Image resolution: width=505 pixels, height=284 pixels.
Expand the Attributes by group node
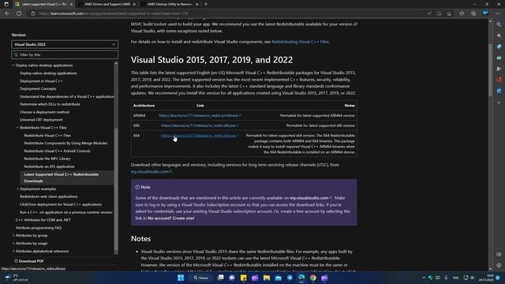click(x=13, y=236)
